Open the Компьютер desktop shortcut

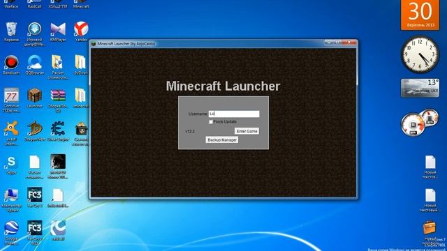11,195
